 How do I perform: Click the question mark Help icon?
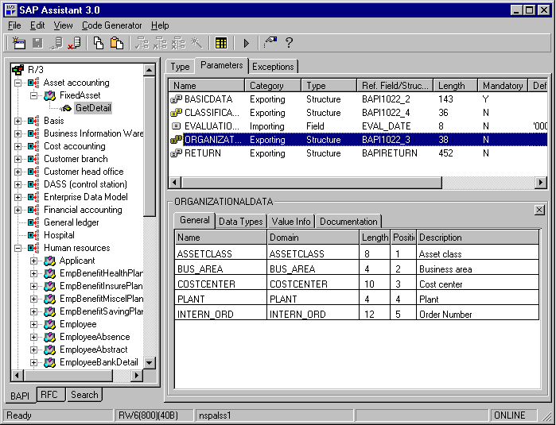(289, 43)
